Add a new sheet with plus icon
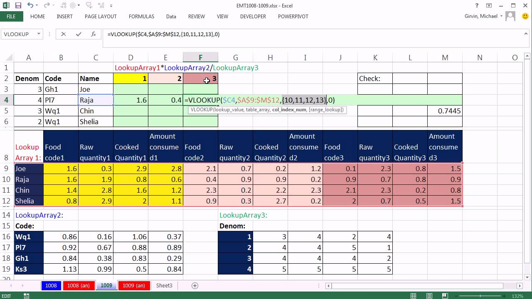 tap(195, 286)
